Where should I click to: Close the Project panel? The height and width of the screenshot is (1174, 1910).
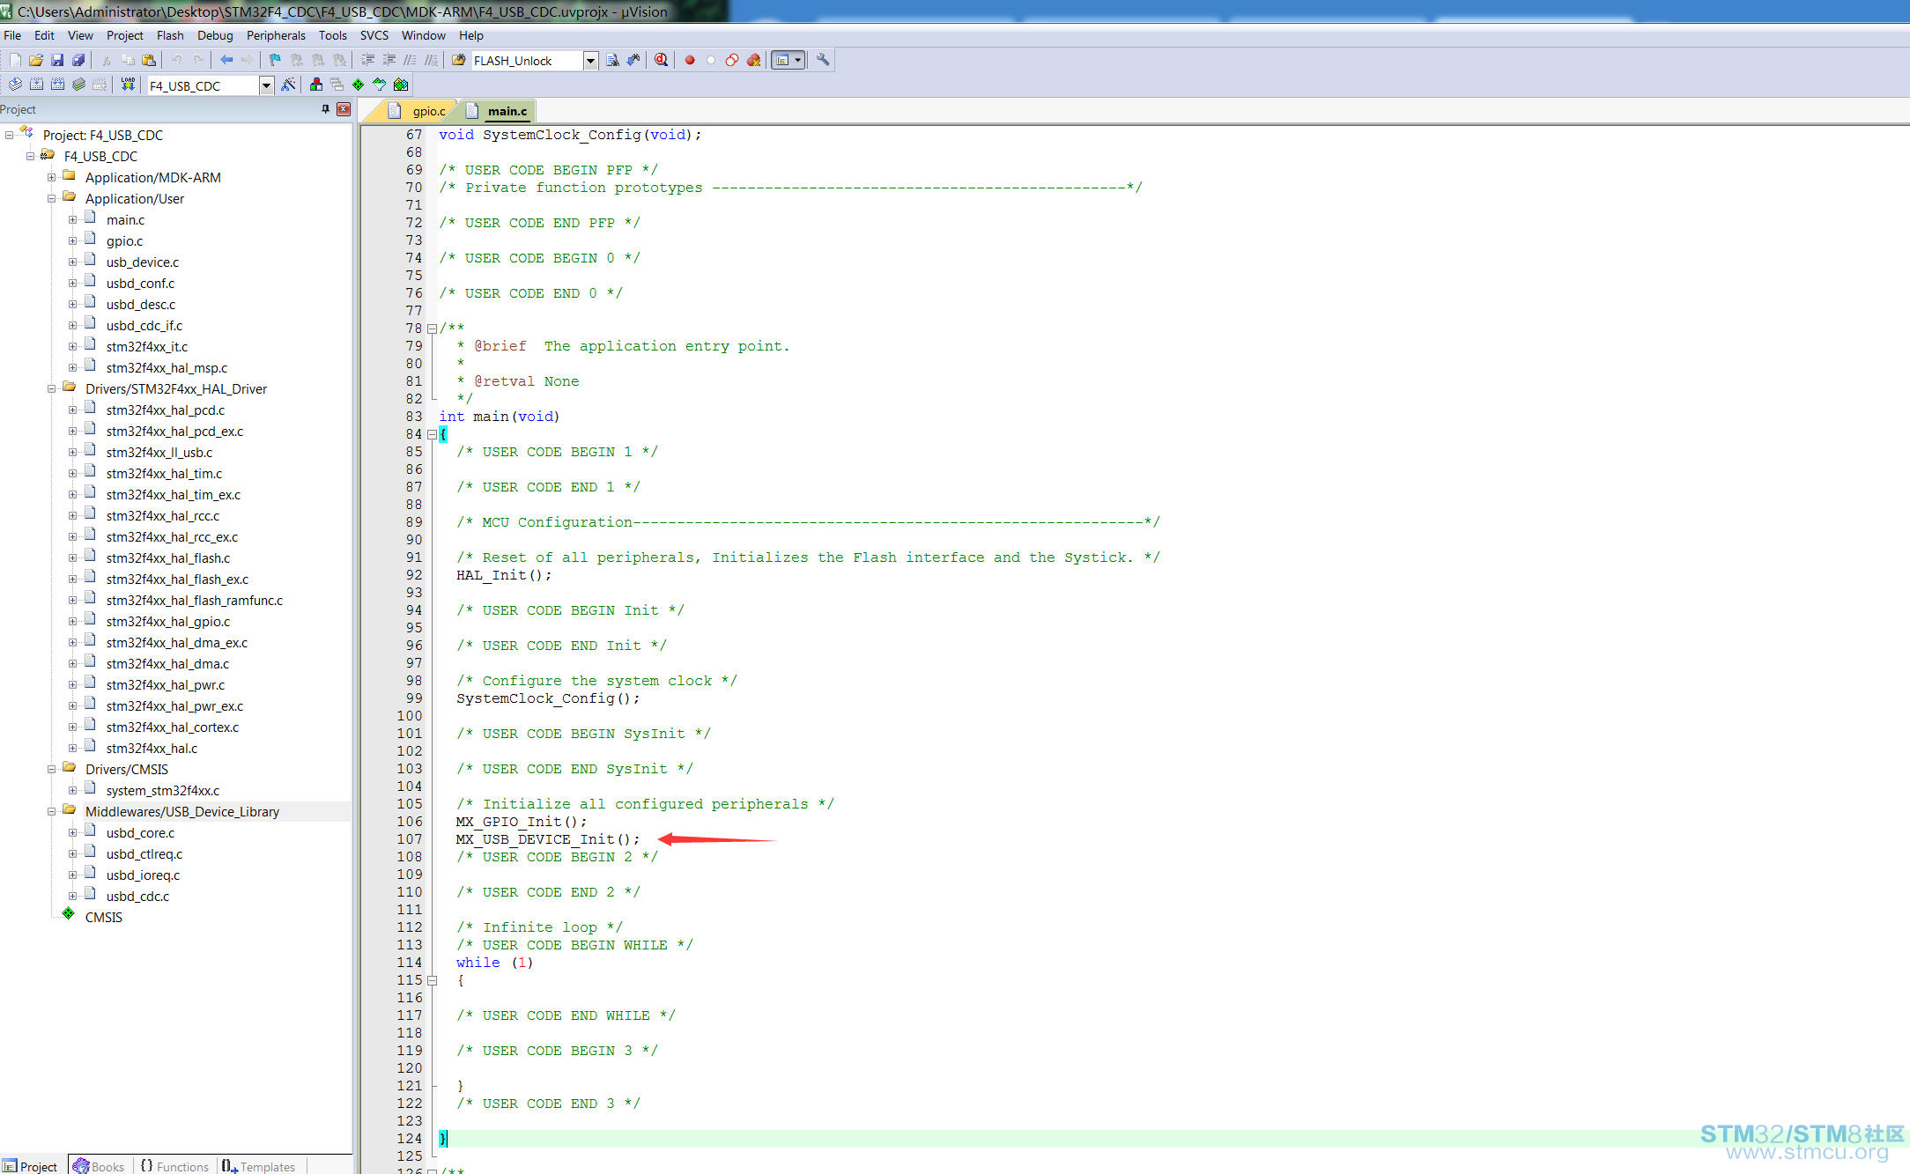pyautogui.click(x=344, y=109)
